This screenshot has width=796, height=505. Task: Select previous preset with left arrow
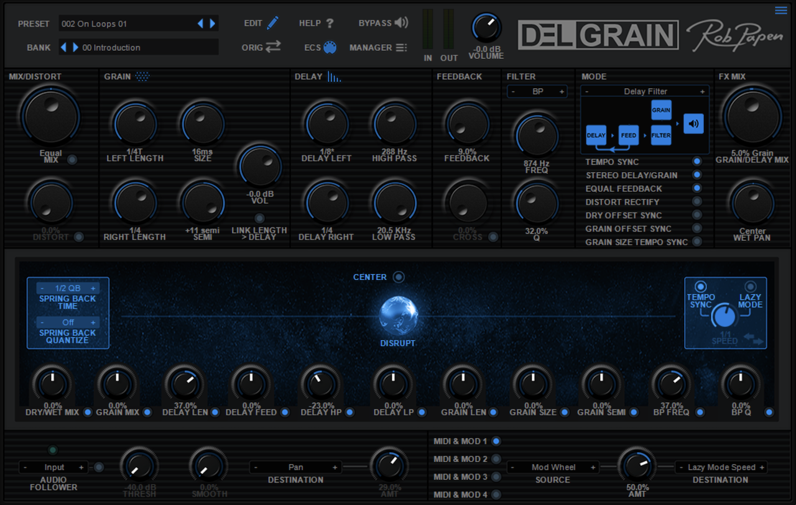click(x=200, y=24)
